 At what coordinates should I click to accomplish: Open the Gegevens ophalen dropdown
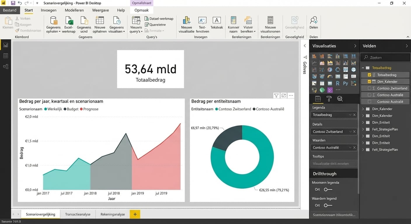[x=53, y=32]
